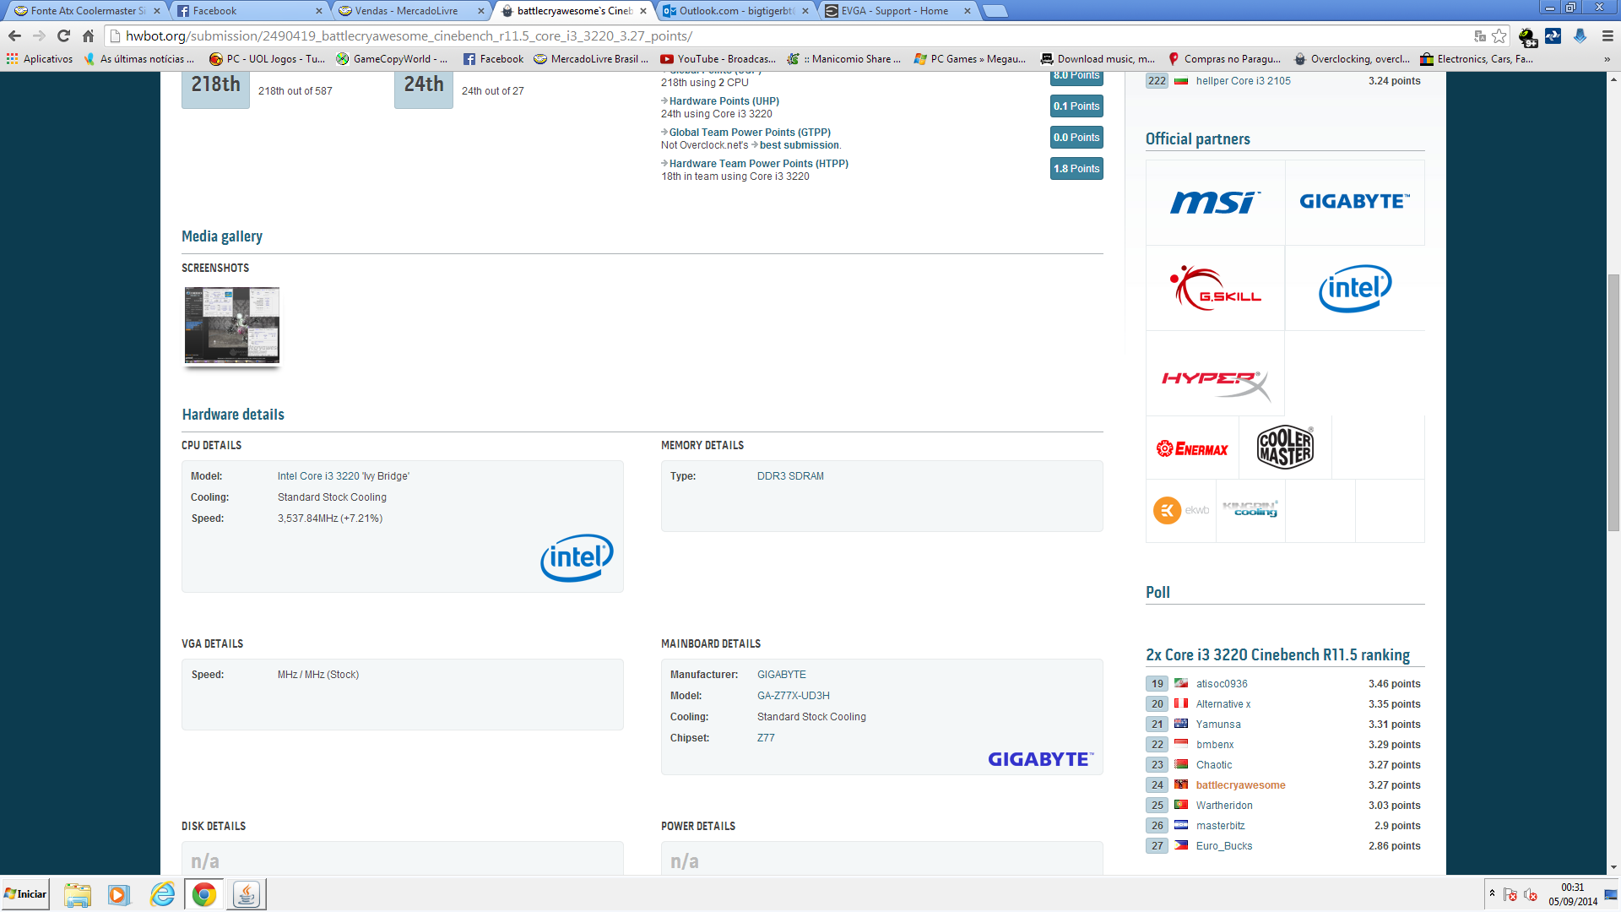
Task: Reload the page with the refresh icon
Action: point(63,35)
